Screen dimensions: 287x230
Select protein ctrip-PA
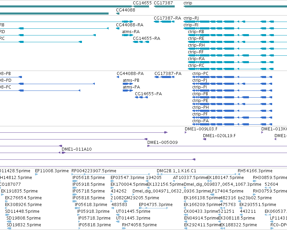pos(200,121)
